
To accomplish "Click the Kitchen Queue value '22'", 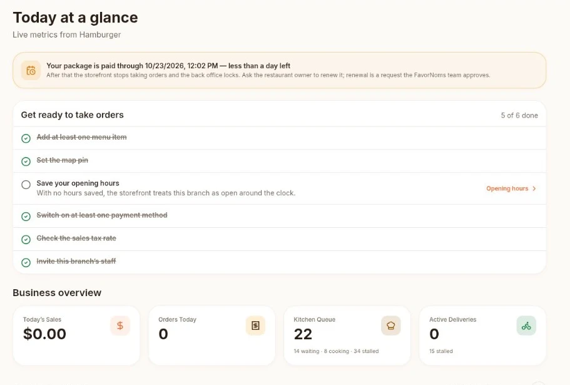I will pos(303,334).
